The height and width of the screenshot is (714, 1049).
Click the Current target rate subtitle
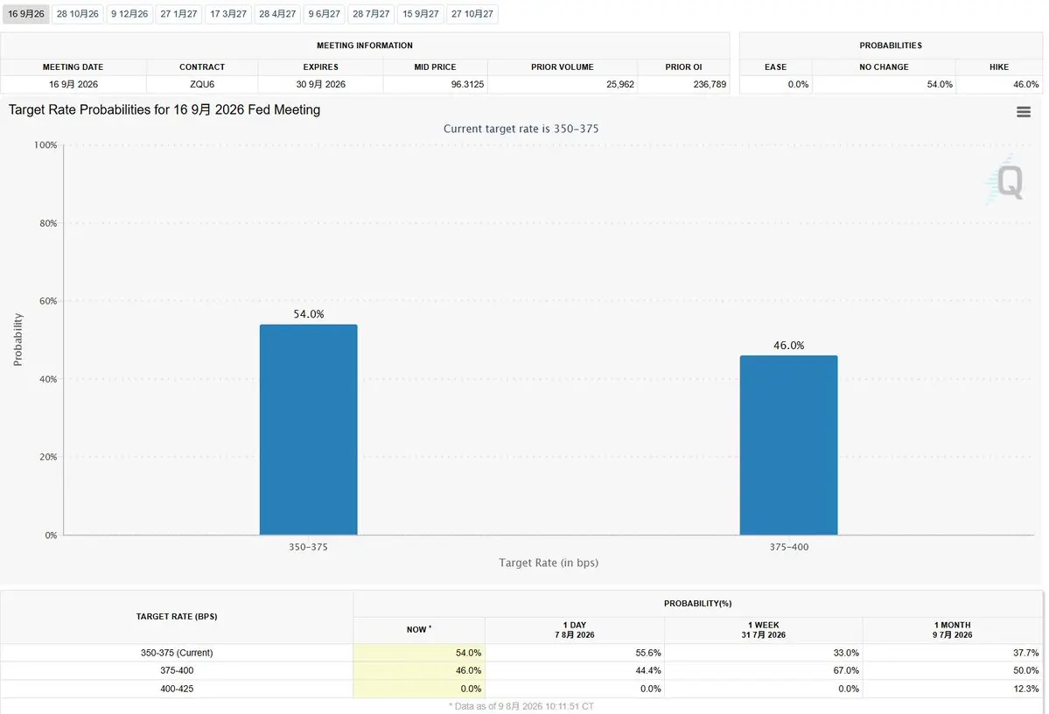point(521,129)
